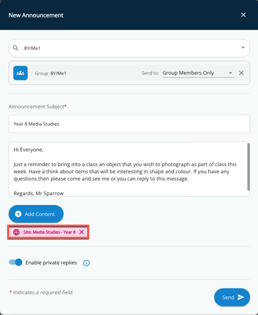
Task: Click the plus icon in Add Content
Action: click(x=18, y=214)
